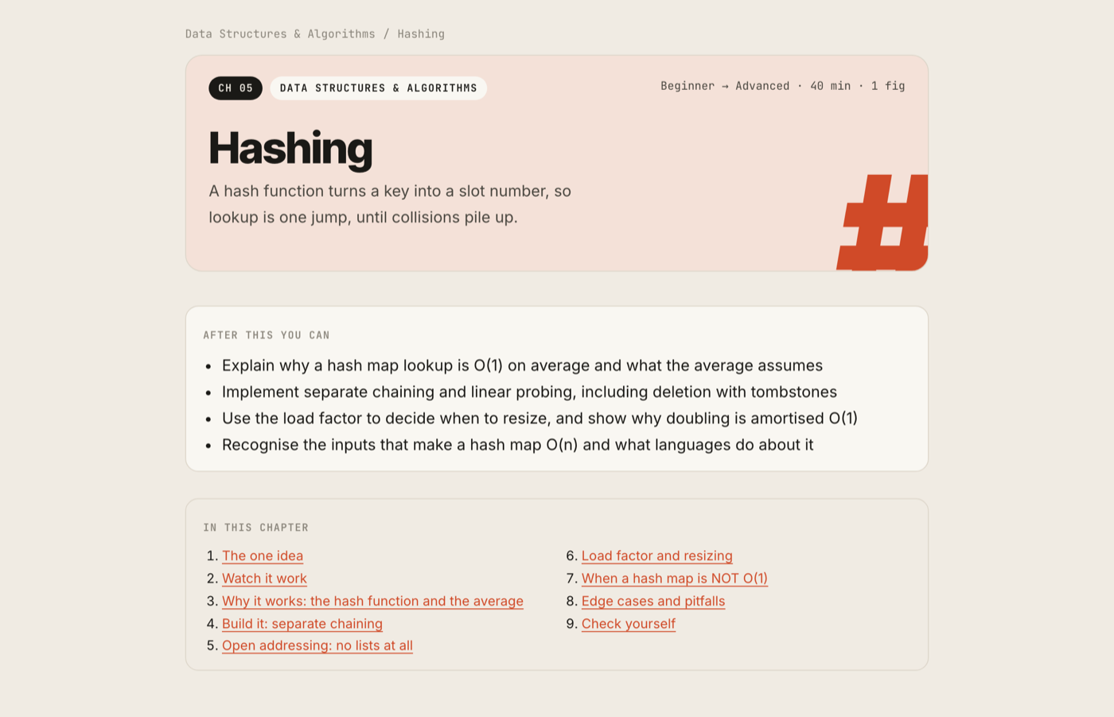Click bullet 'Explain why a hash map lookup is O(1)'
This screenshot has width=1114, height=717.
coord(522,365)
